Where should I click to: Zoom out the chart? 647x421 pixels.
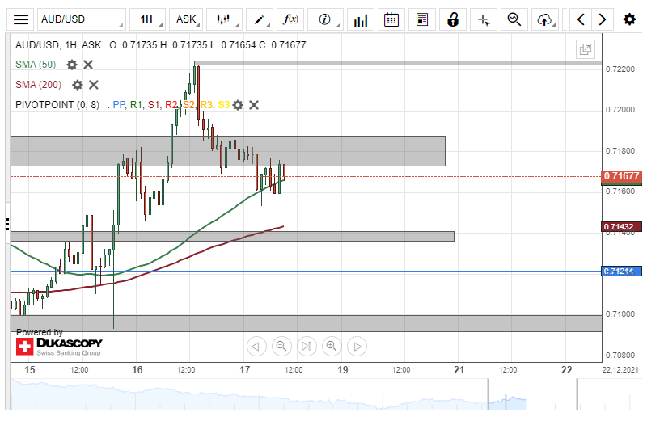(x=281, y=347)
